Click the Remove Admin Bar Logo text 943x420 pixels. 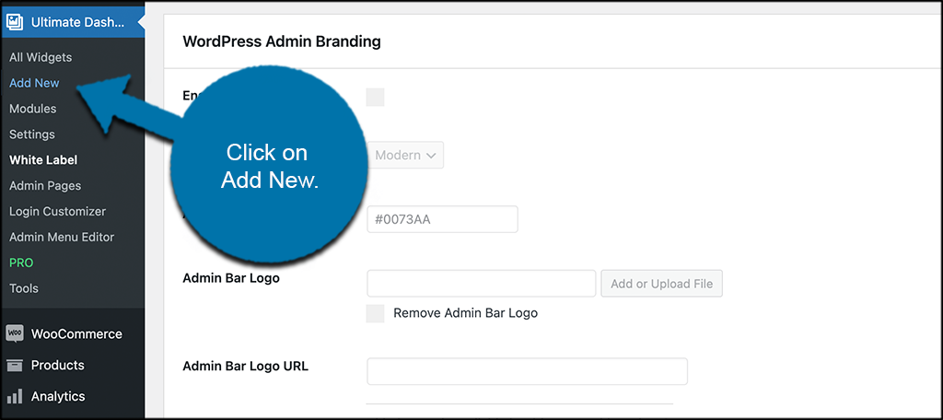tap(465, 313)
